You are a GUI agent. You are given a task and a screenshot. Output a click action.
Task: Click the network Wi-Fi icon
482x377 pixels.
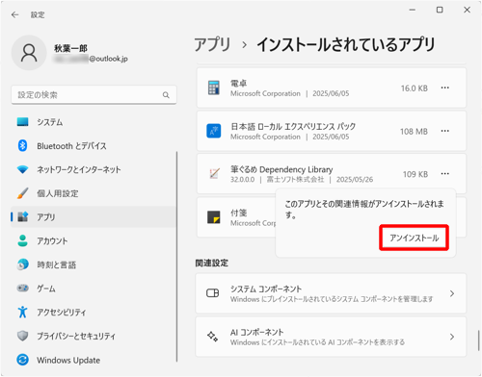tap(22, 169)
